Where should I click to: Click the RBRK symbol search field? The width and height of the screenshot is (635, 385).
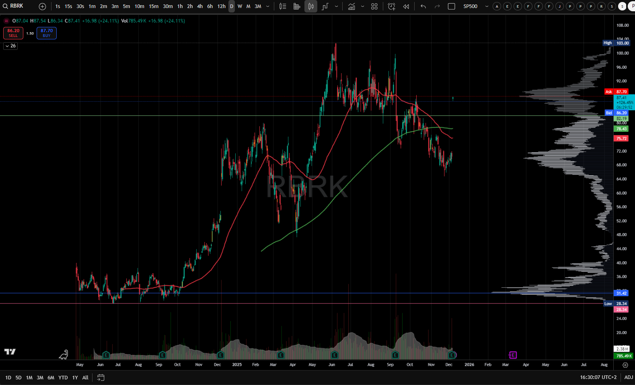(x=17, y=6)
